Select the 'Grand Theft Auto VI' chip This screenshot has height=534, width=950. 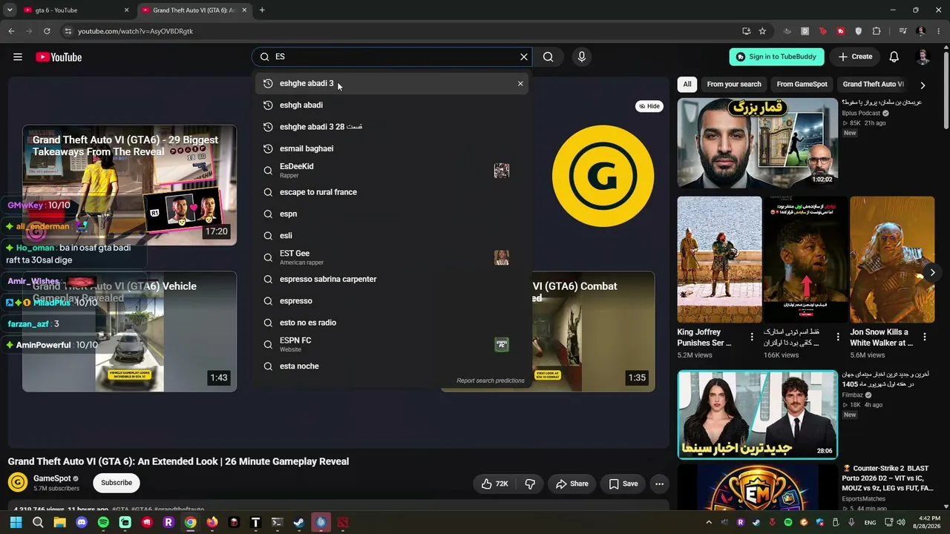coord(873,85)
